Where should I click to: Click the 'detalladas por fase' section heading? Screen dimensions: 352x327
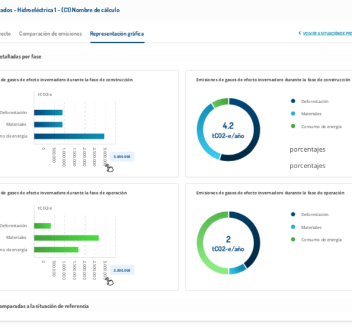click(x=21, y=56)
